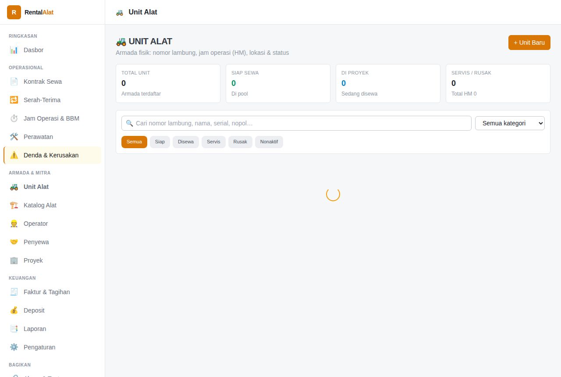
Task: Filter units by Siap status
Action: [x=160, y=142]
